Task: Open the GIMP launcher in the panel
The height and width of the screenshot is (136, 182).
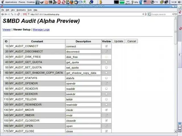Action: coord(42,2)
